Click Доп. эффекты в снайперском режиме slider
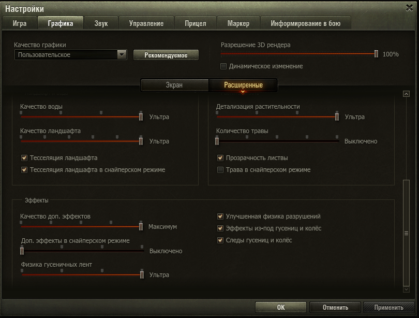The width and height of the screenshot is (419, 318). (22, 251)
